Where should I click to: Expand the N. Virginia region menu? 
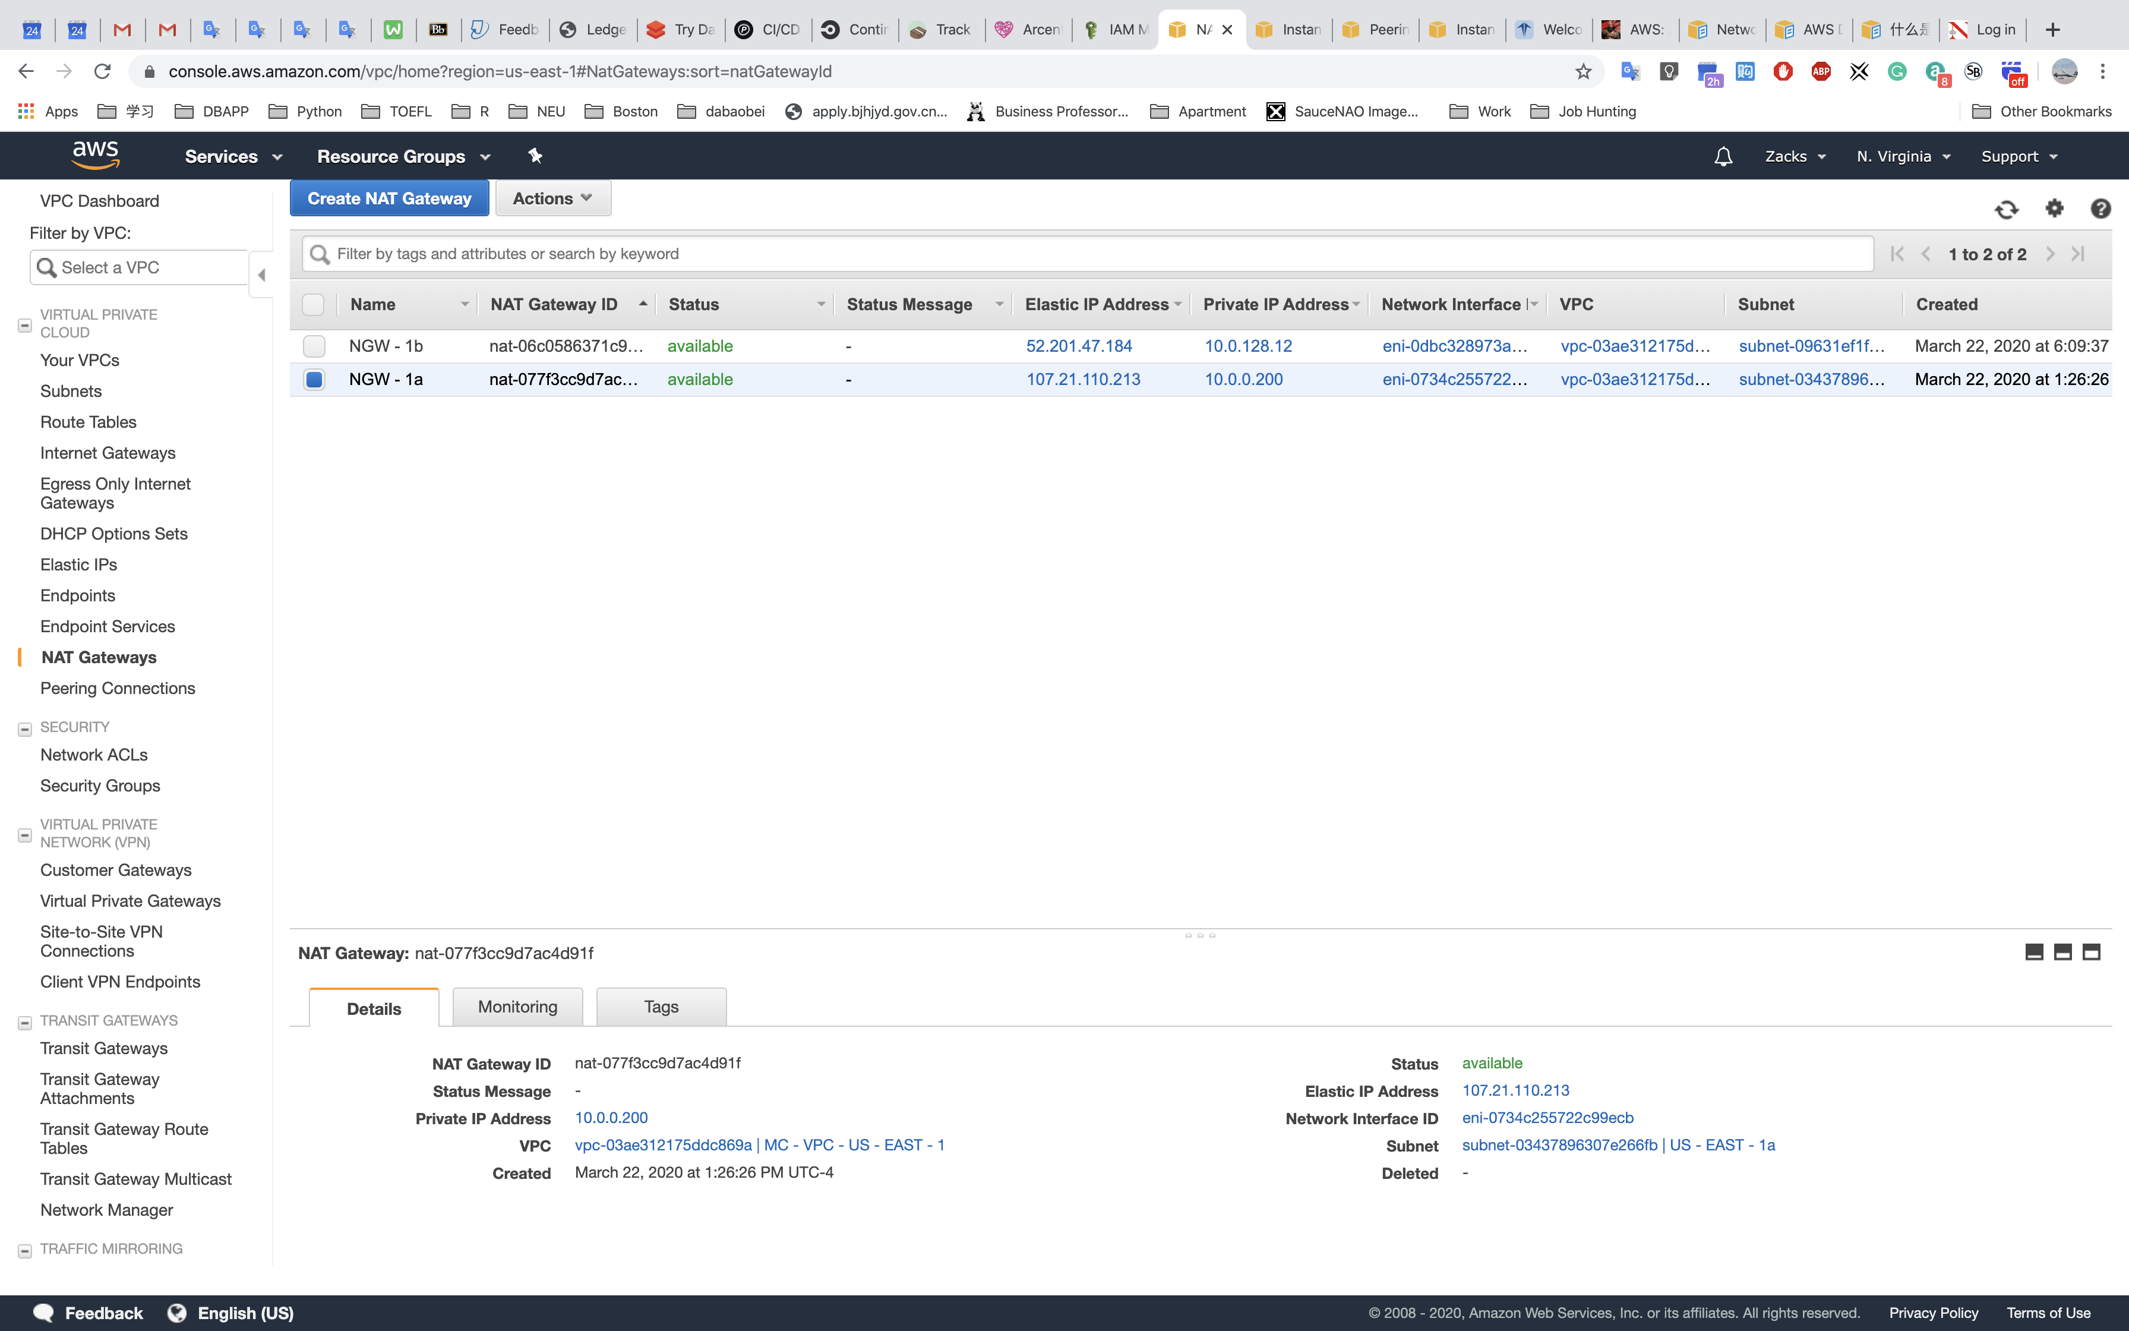[1904, 157]
